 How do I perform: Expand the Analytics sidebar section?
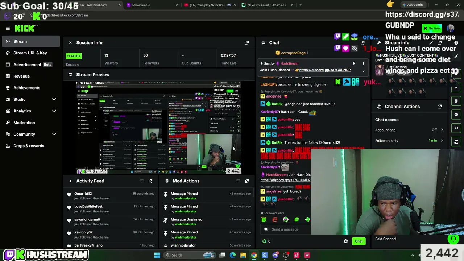tap(54, 111)
